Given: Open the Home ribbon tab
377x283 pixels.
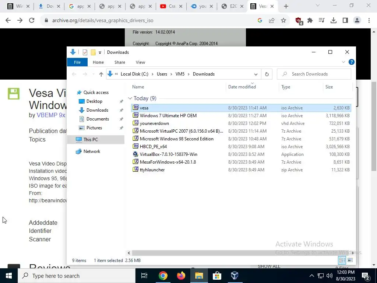Looking at the screenshot, I should (98, 62).
